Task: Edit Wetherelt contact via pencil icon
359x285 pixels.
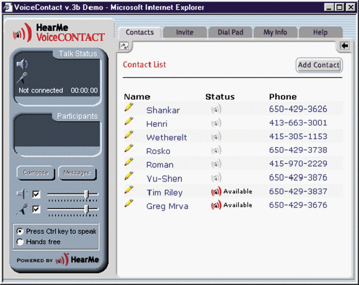Action: click(129, 134)
